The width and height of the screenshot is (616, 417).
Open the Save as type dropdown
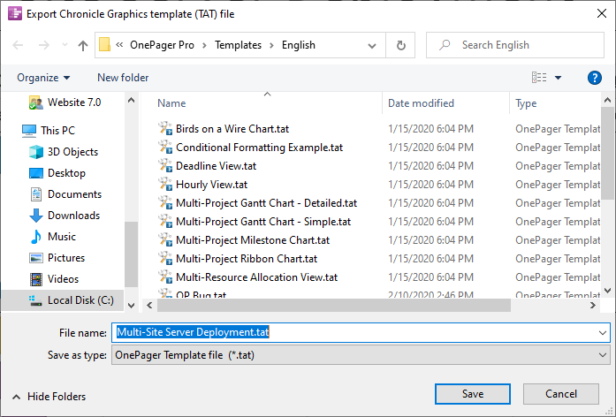coord(361,355)
